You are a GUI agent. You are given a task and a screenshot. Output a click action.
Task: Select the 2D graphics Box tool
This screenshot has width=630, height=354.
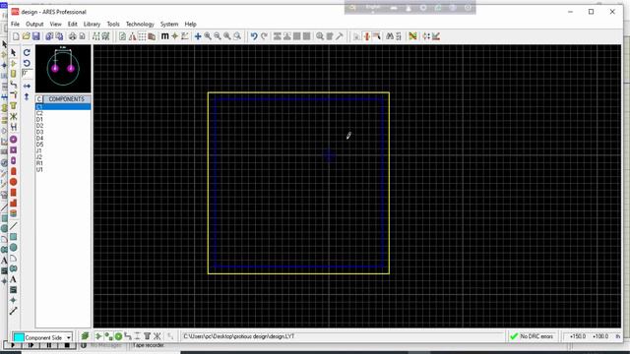[x=13, y=237]
